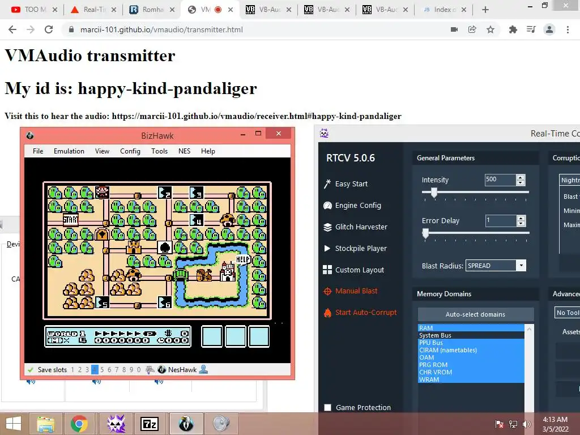Viewport: 580px width, 435px height.
Task: Decrease Error Delay with down stepper arrow
Action: [521, 223]
